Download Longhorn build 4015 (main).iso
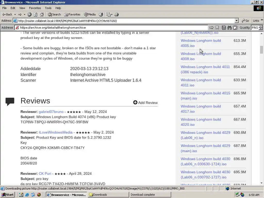This screenshot has width=264, height=198. coord(205,96)
